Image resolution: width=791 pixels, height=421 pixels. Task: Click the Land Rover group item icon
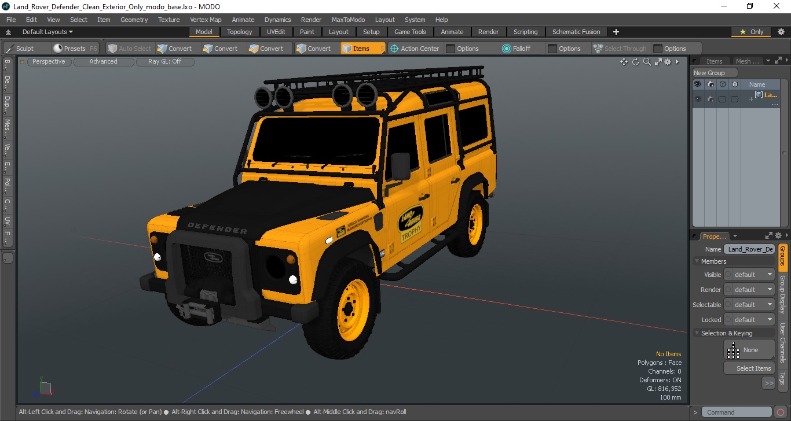[759, 95]
